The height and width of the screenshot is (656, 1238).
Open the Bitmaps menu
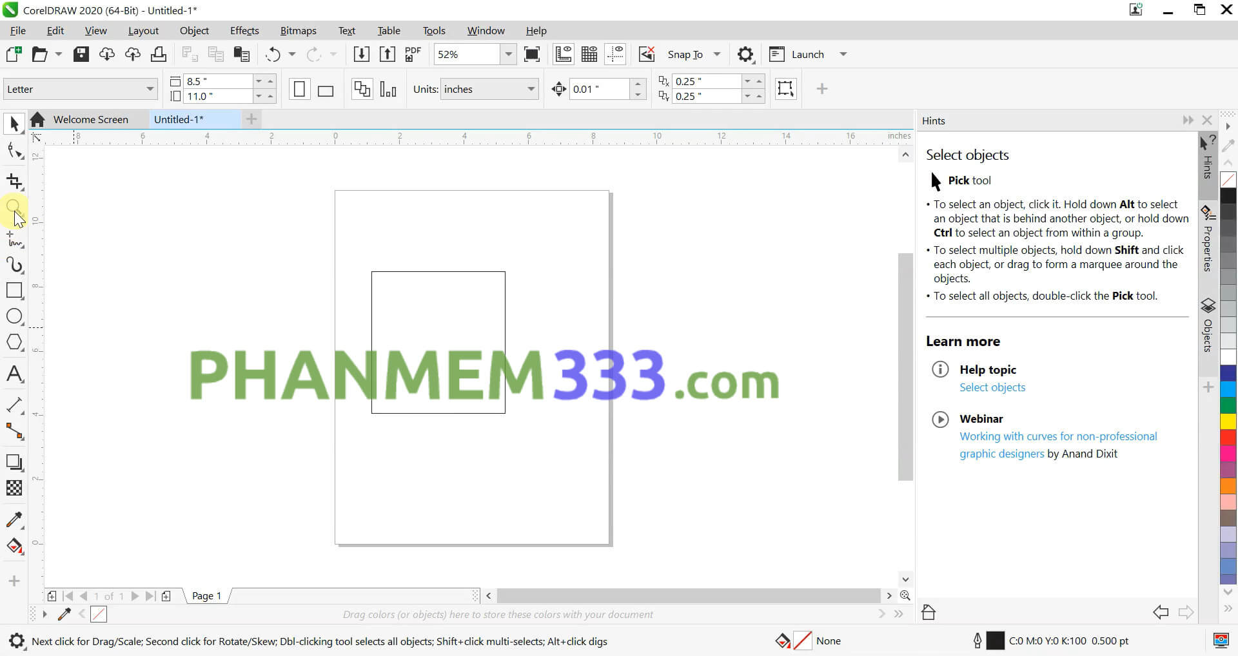click(298, 30)
